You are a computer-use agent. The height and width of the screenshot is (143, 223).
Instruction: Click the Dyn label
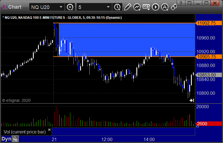pyautogui.click(x=6, y=139)
